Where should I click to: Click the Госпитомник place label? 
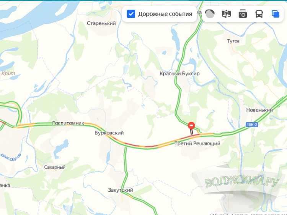pyautogui.click(x=68, y=123)
